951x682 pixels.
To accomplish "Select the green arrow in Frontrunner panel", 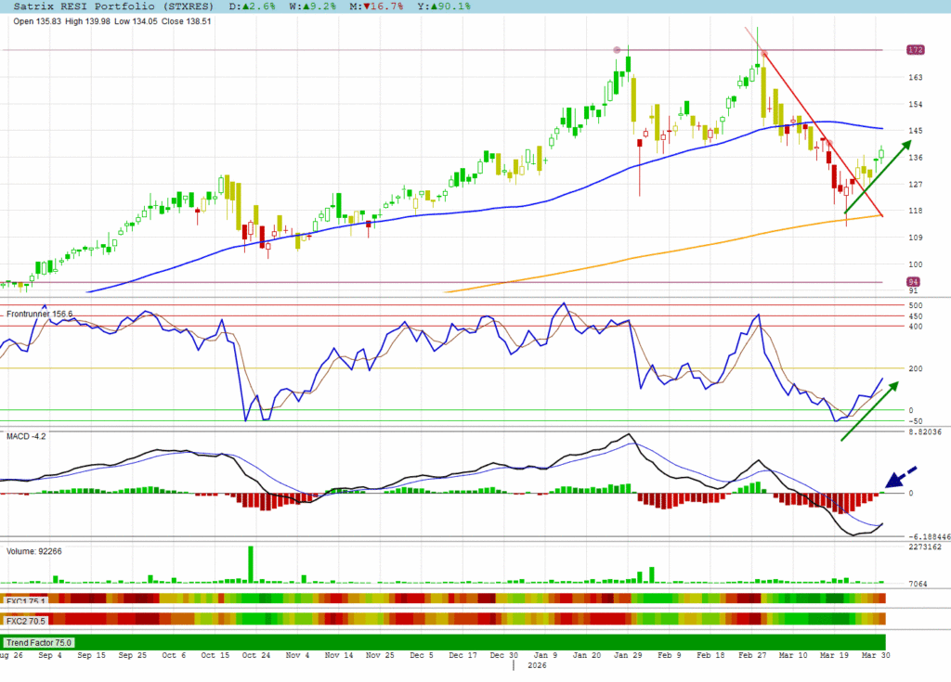I will click(x=871, y=410).
